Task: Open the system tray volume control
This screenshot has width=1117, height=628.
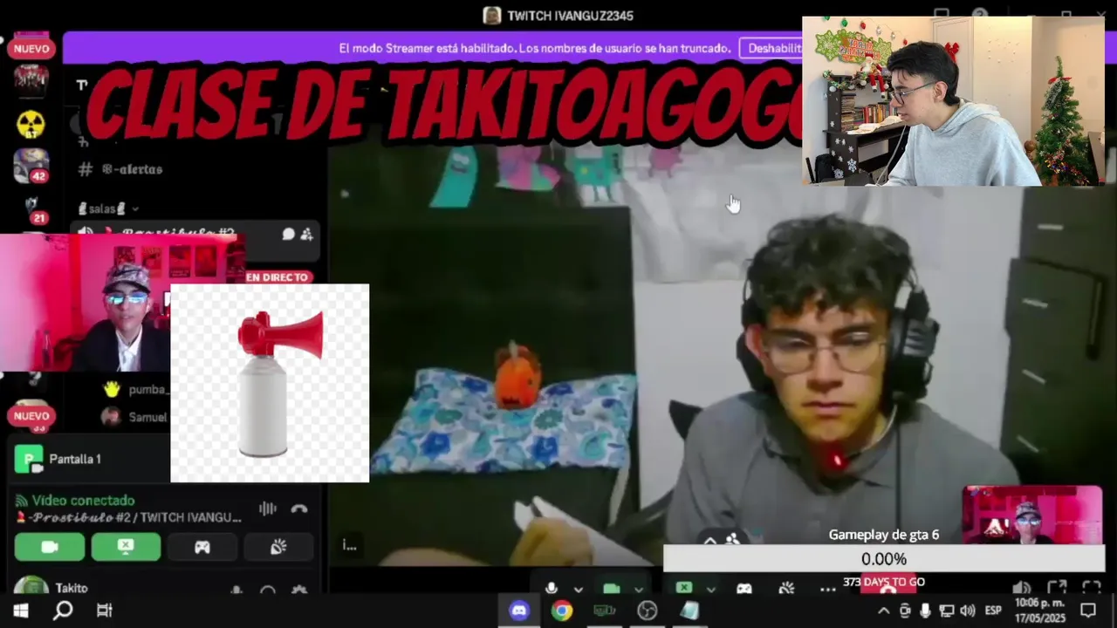Action: click(967, 611)
